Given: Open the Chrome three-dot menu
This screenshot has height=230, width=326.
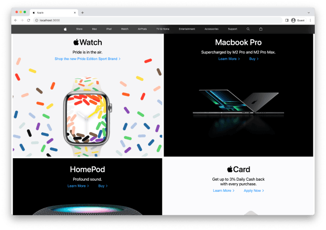Looking at the screenshot, I should tap(310, 20).
